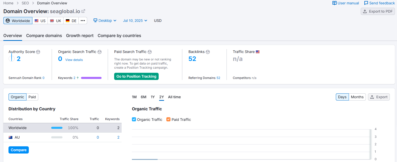Click the Authority Score circular gauge

(12, 59)
